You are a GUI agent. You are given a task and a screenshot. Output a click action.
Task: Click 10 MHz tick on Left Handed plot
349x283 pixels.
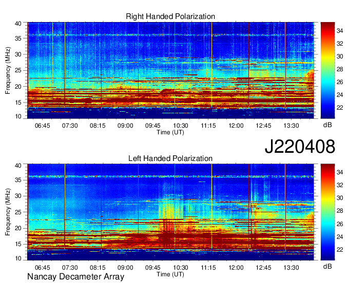point(18,258)
